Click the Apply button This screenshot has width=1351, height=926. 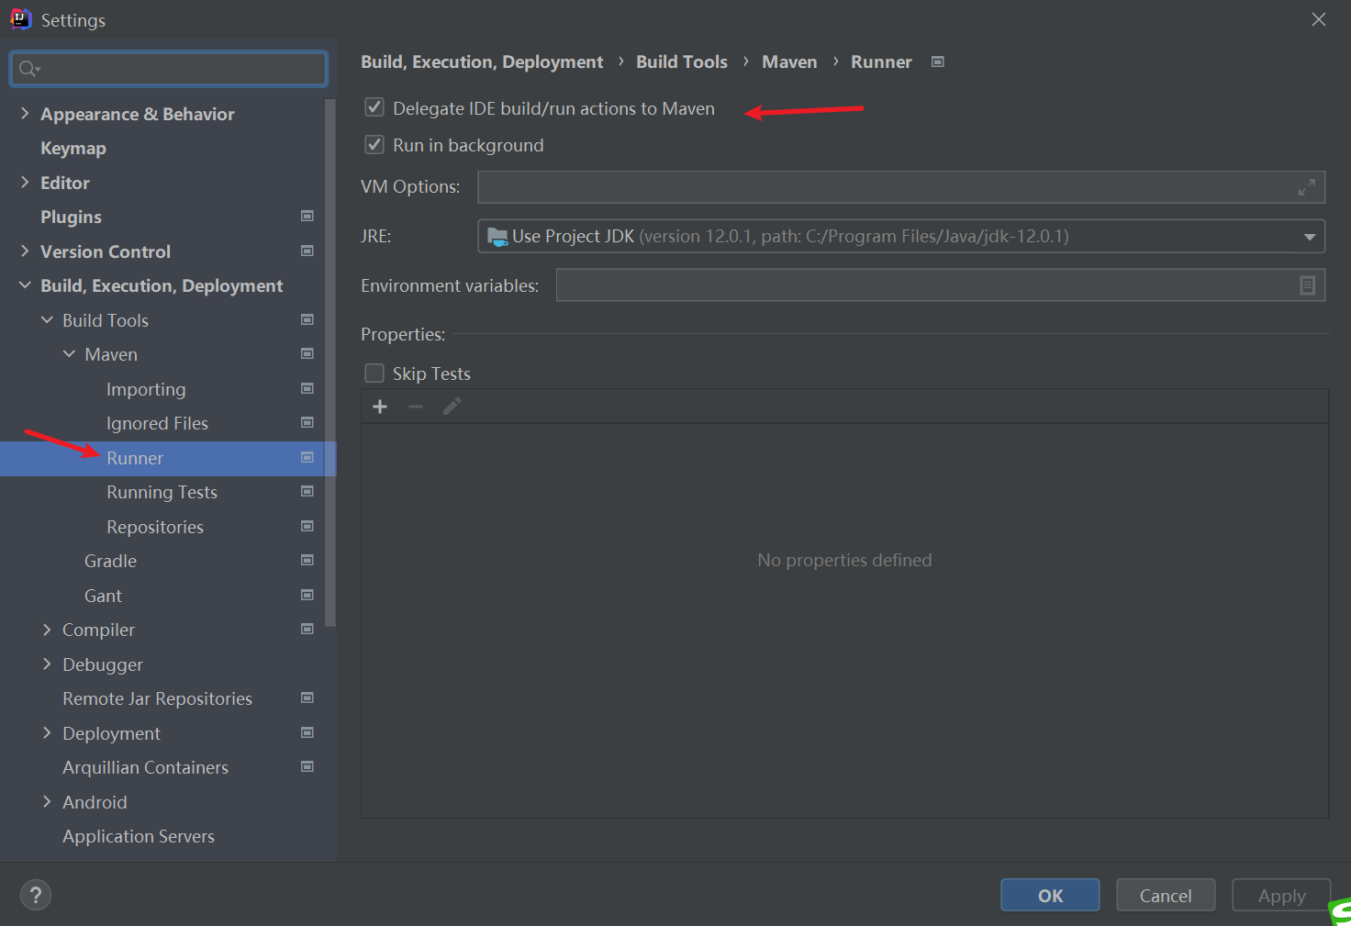(1281, 896)
